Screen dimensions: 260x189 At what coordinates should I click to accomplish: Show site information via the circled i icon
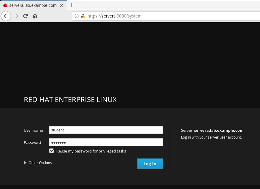tap(77, 16)
